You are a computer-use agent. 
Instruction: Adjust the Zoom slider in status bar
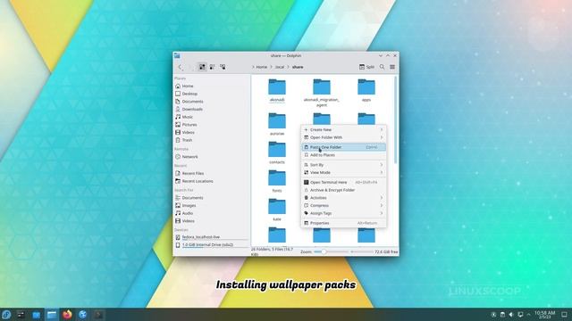point(332,251)
